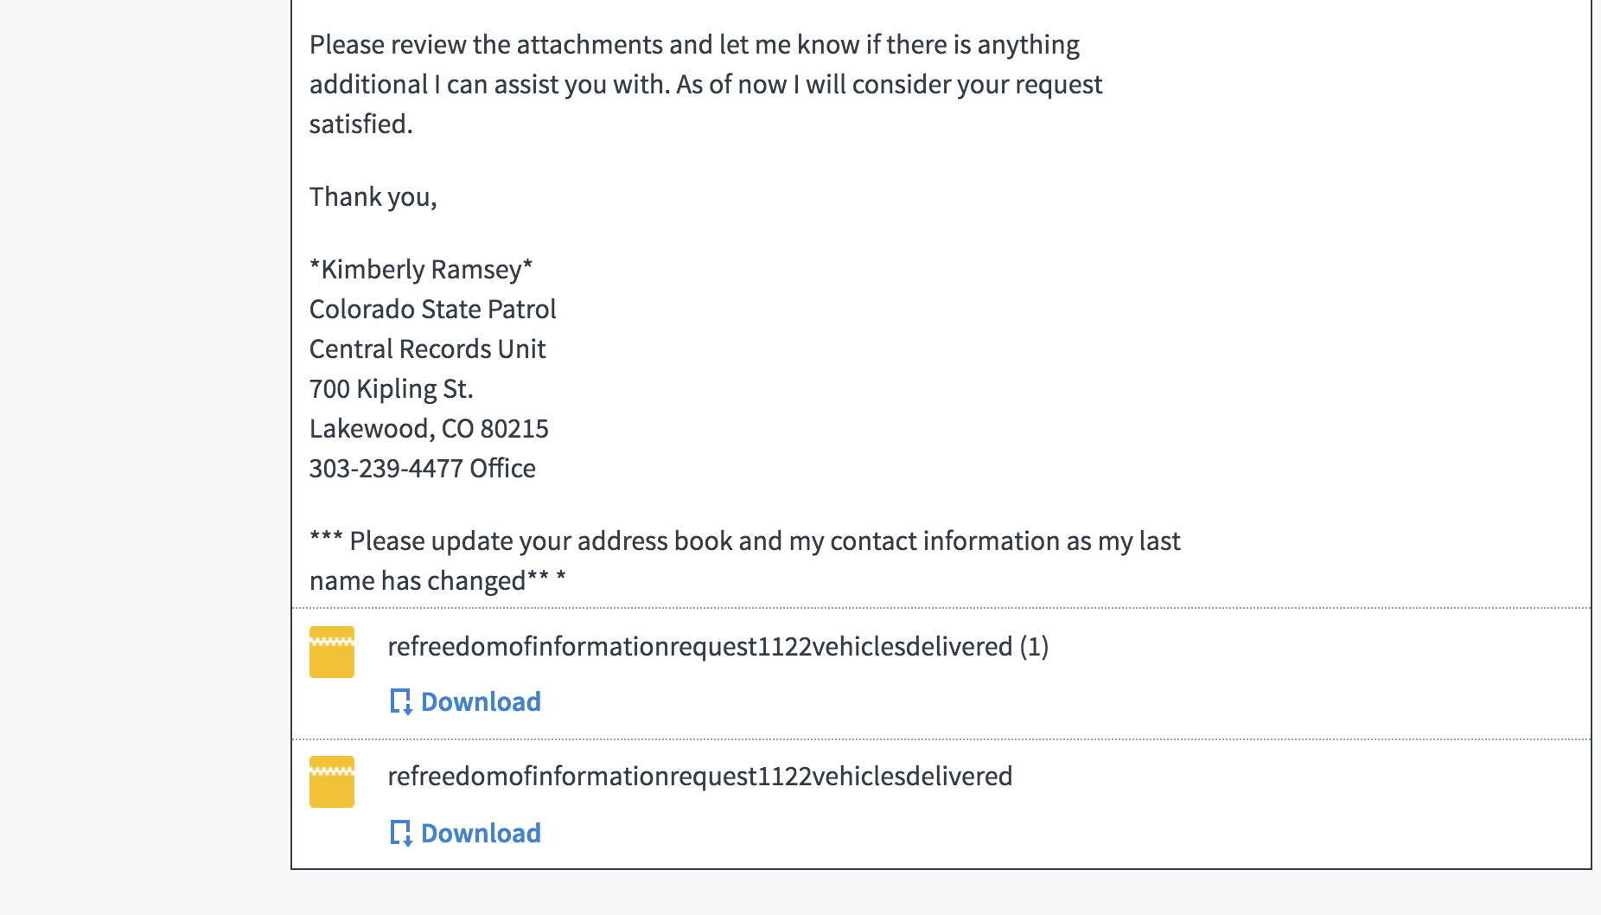
Task: Click the filename refreedomofinformationrequest1122vehiclesdelivered (1)
Action: point(718,646)
